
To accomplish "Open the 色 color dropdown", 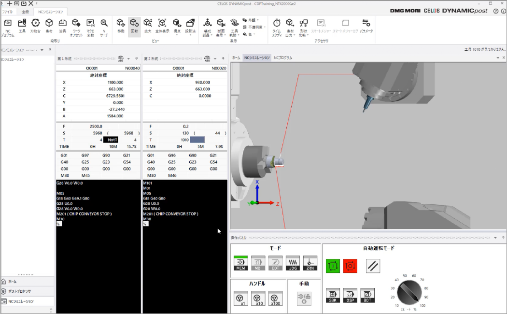I will pyautogui.click(x=249, y=34).
